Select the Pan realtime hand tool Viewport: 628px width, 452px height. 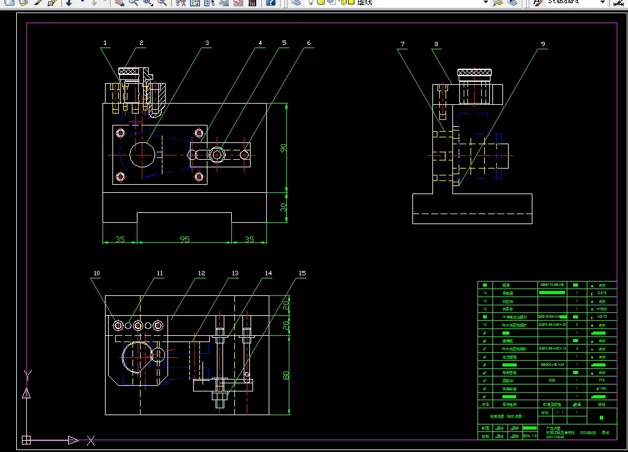point(119,2)
